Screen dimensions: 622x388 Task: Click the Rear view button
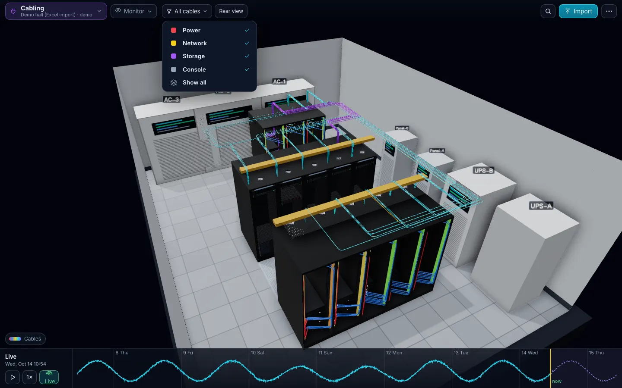(231, 11)
